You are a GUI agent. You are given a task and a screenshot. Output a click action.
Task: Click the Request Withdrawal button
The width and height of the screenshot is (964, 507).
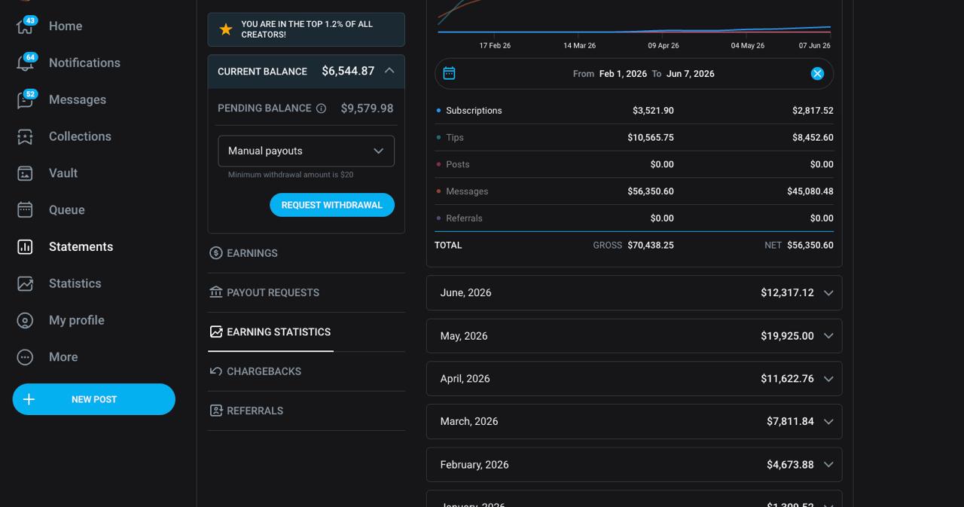tap(332, 205)
